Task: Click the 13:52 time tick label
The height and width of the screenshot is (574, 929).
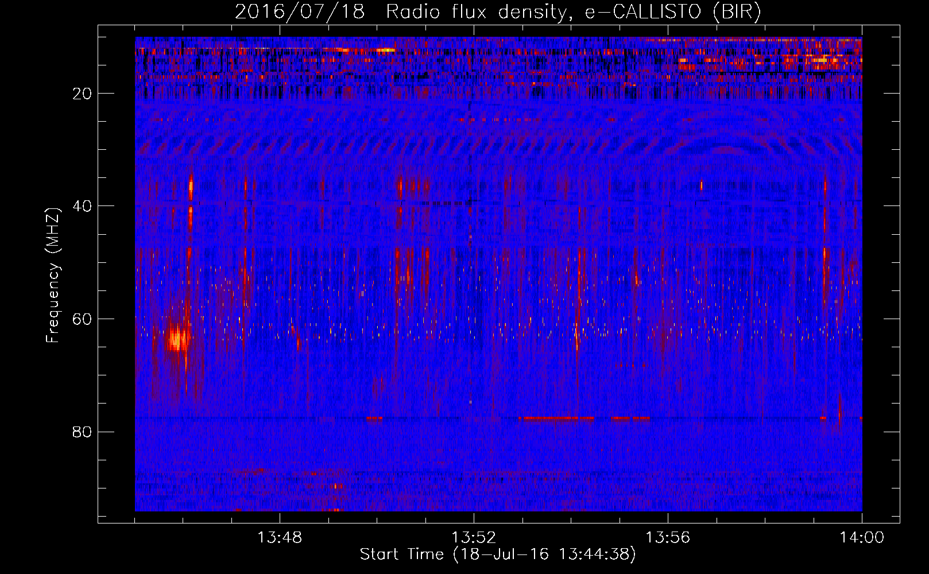Action: click(x=474, y=538)
